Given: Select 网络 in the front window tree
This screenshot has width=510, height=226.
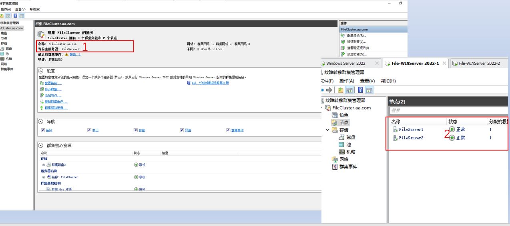Looking at the screenshot, I should [x=343, y=159].
